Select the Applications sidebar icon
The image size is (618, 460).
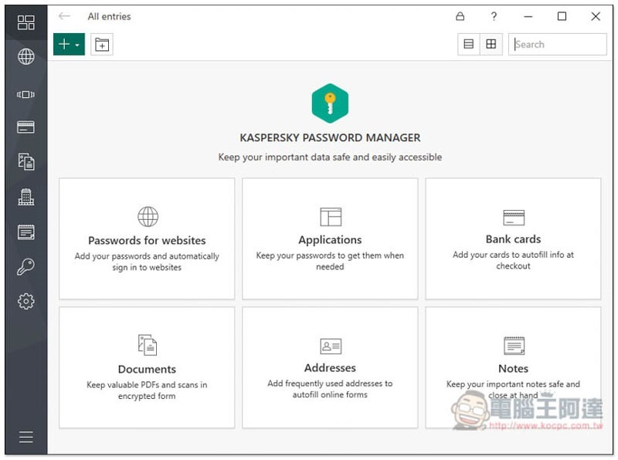[x=25, y=94]
